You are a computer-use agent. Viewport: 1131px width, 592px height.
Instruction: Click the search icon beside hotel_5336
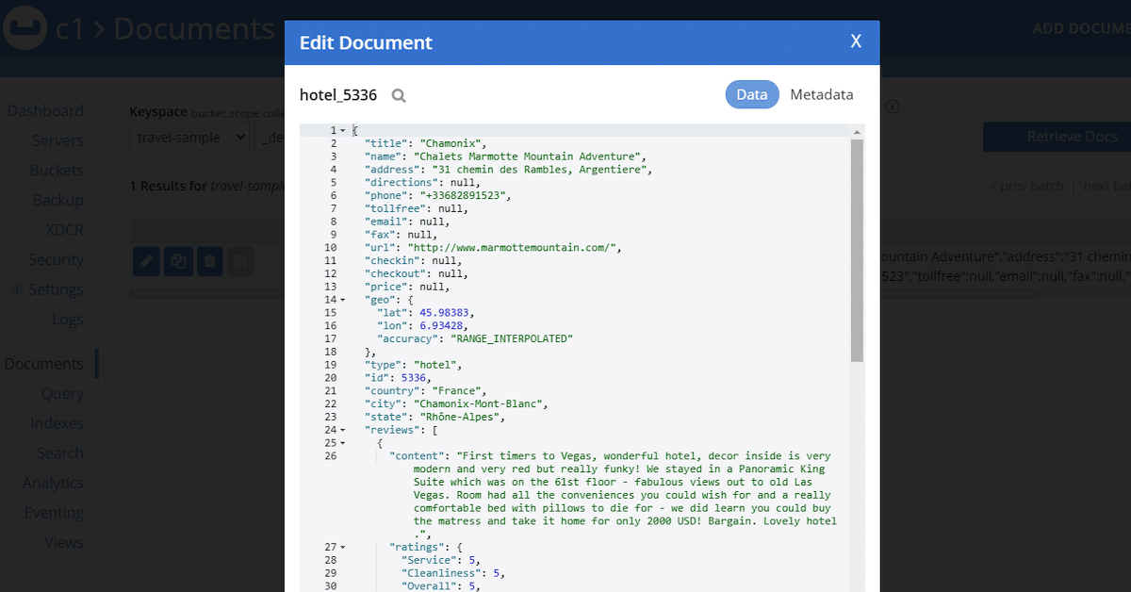(x=399, y=95)
